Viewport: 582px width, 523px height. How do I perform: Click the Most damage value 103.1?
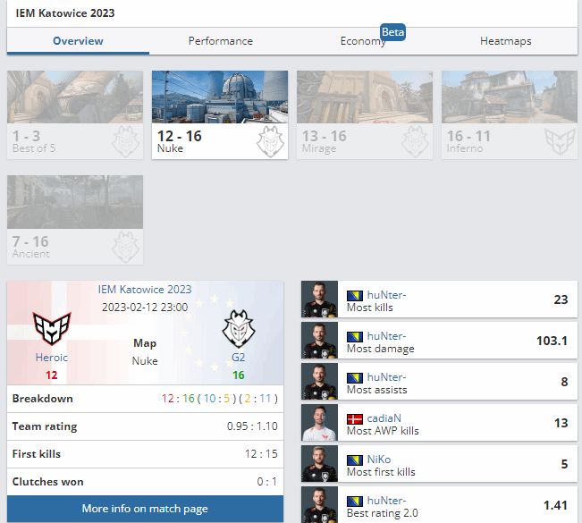552,341
